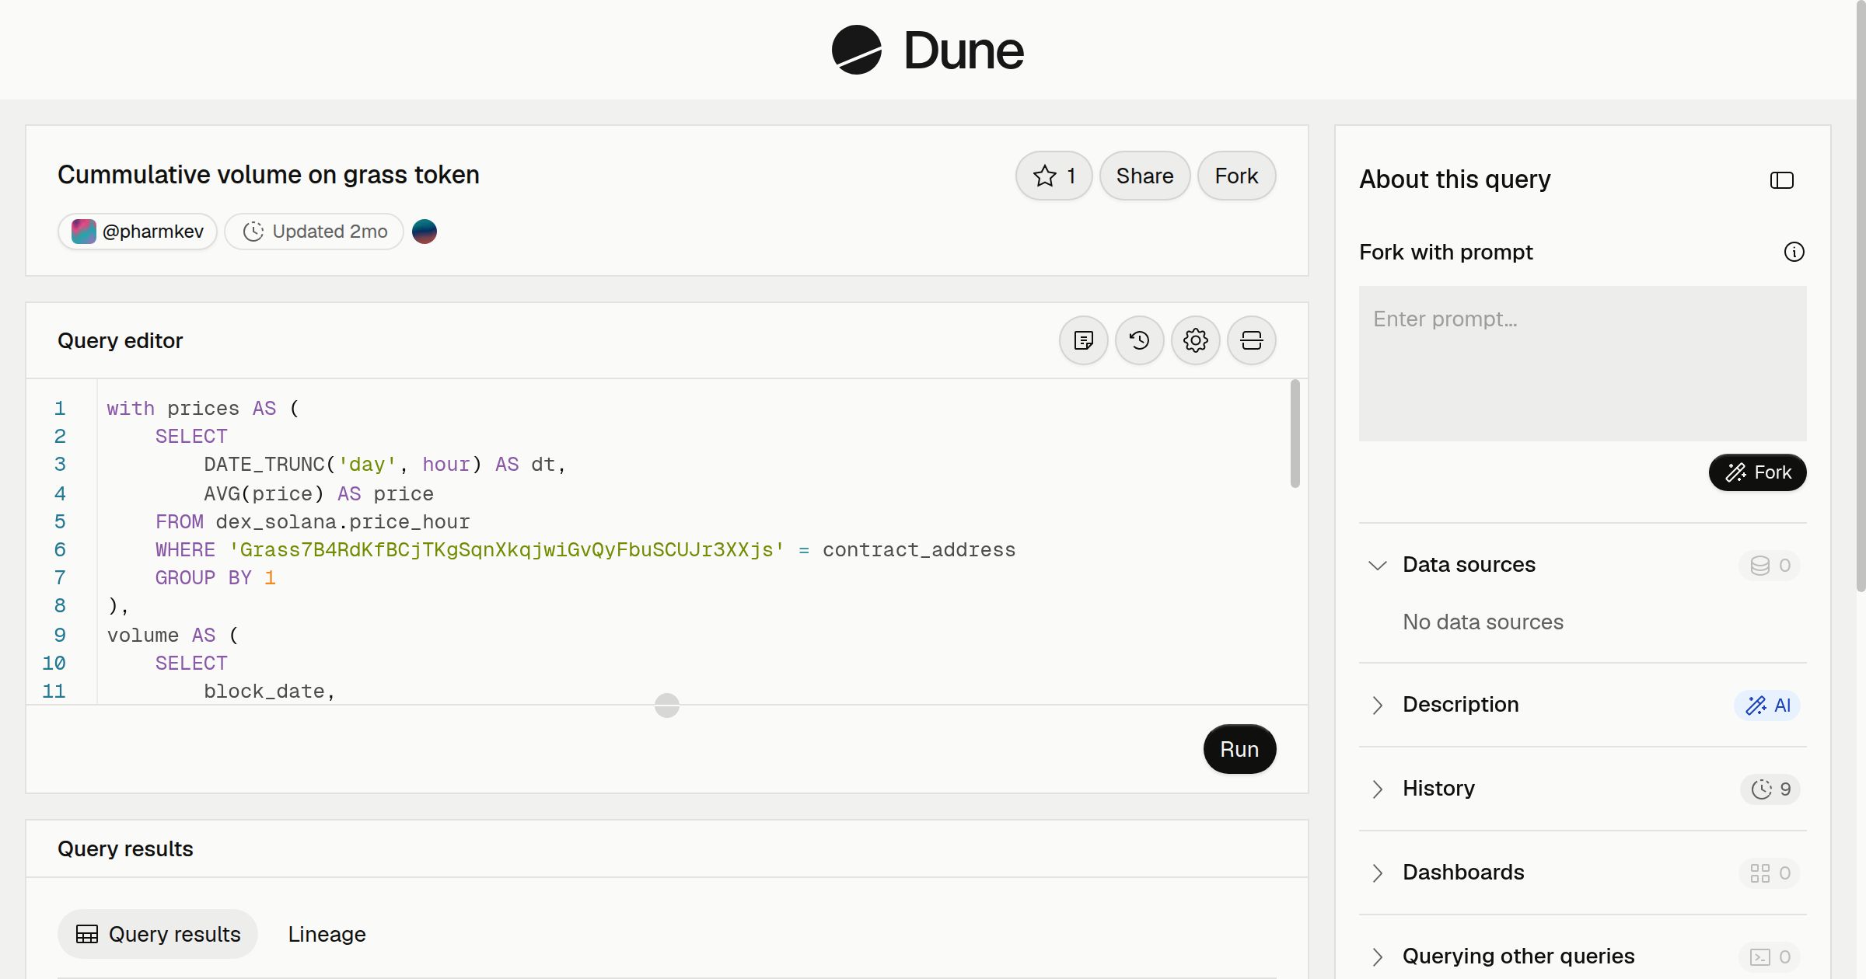Click the AVG(price) AS price line

coord(319,493)
